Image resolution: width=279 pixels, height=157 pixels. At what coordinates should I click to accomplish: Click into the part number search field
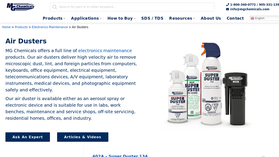click(132, 7)
